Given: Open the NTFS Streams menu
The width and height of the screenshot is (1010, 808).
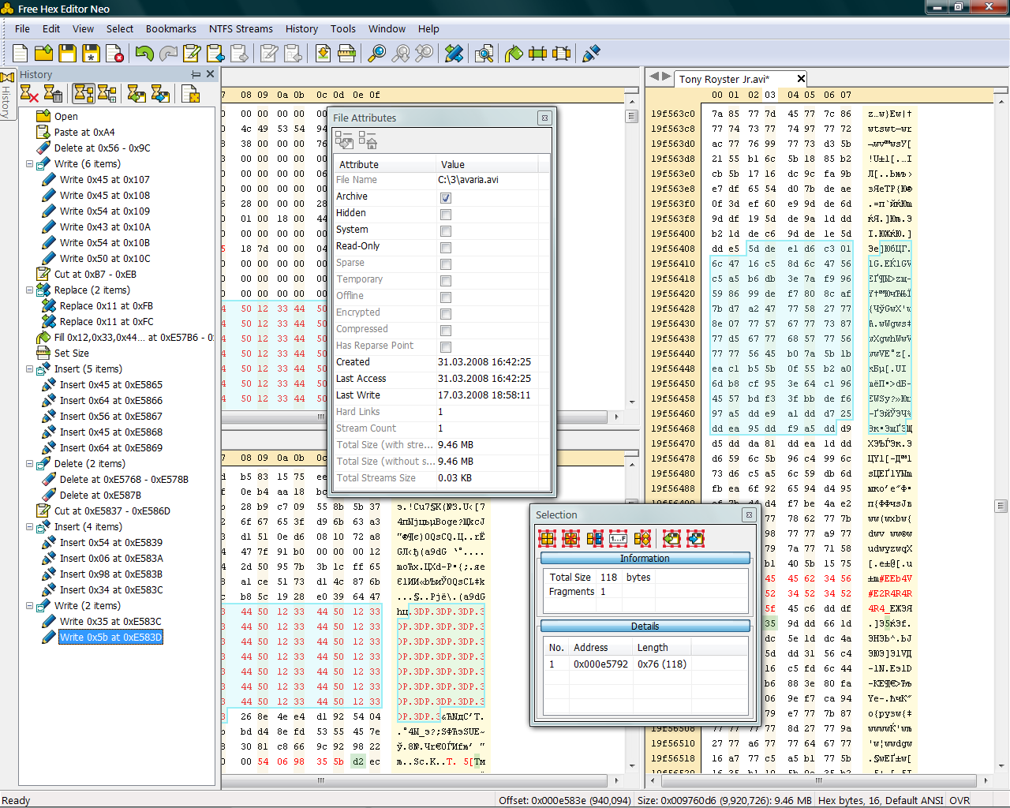Looking at the screenshot, I should [241, 28].
